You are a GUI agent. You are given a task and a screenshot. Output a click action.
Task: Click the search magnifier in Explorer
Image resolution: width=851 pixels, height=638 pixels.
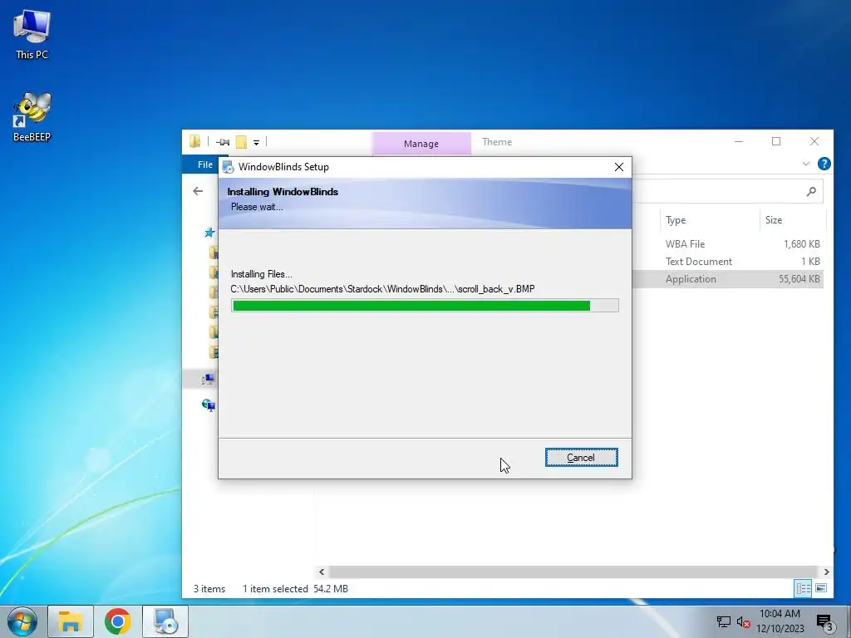(x=811, y=191)
